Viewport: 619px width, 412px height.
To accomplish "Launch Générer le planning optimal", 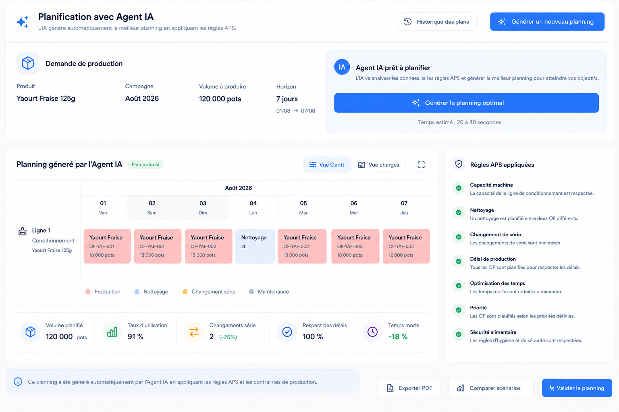I will pos(466,103).
